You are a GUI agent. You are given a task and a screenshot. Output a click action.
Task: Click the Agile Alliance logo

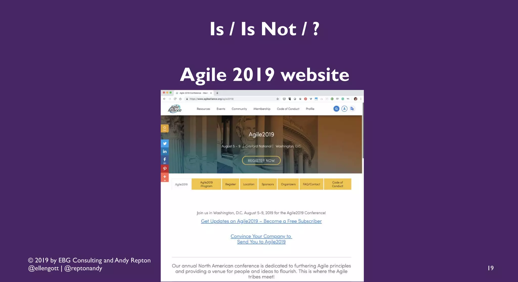[x=175, y=109]
